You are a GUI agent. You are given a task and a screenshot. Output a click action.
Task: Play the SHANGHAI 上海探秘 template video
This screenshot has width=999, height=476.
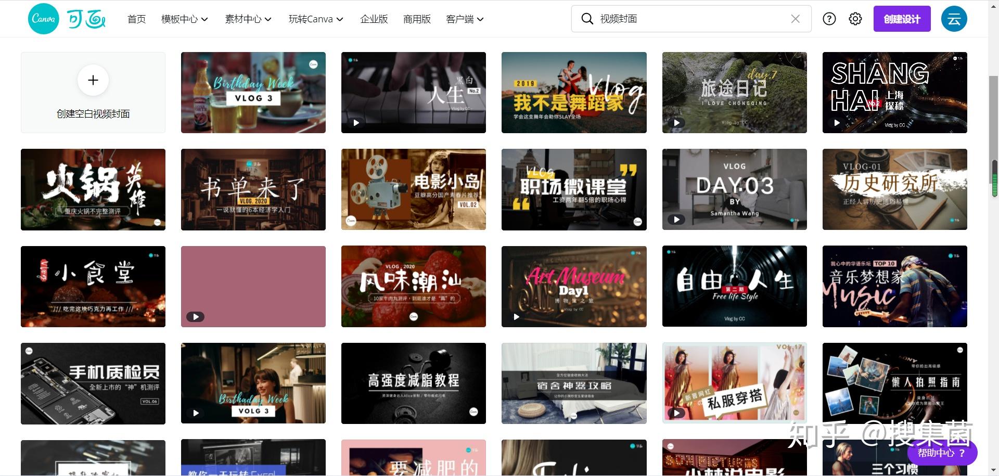tap(837, 123)
